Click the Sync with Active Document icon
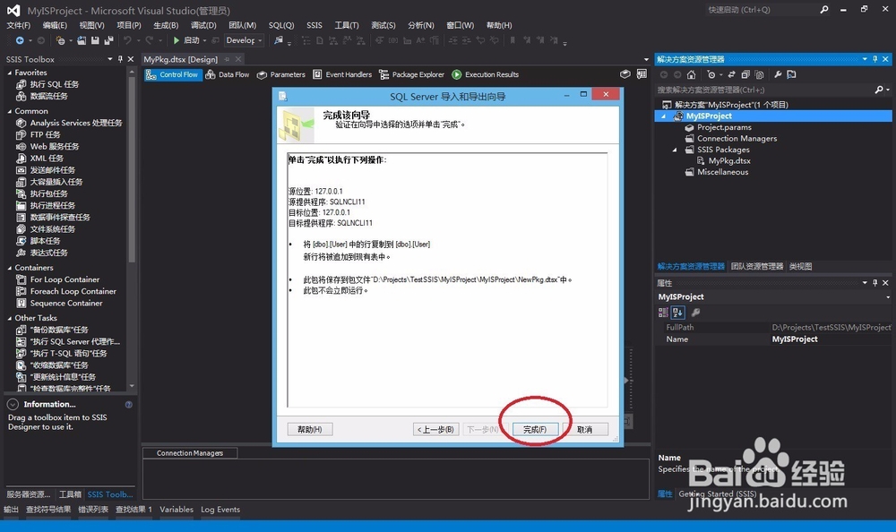The image size is (896, 532). pyautogui.click(x=731, y=74)
